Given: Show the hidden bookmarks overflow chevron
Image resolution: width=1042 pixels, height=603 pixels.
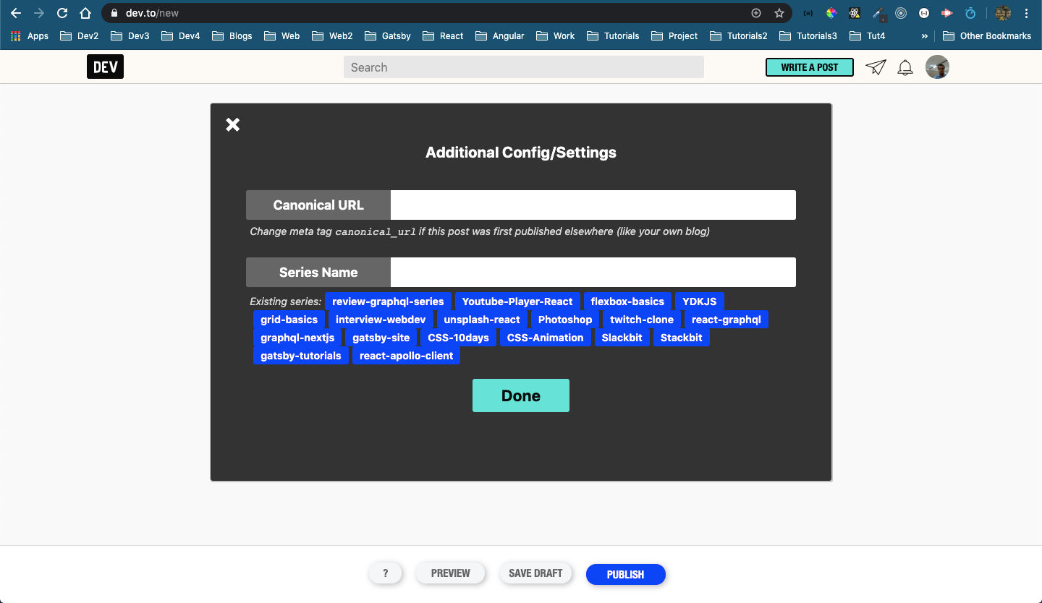Looking at the screenshot, I should (924, 35).
